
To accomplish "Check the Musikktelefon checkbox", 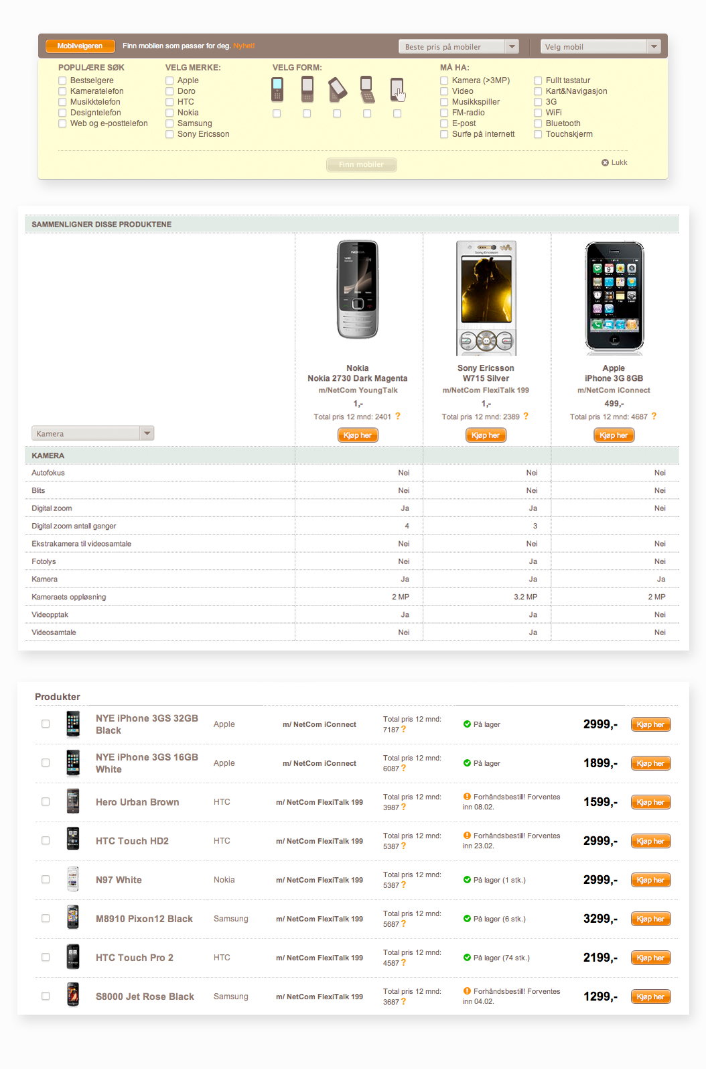I will 62,102.
